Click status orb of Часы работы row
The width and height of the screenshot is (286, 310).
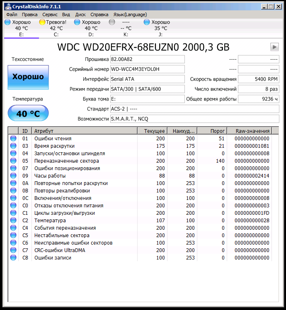coord(13,176)
